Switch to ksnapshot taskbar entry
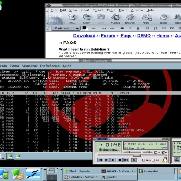Viewport: 181px width, 181px height. click(x=156, y=171)
